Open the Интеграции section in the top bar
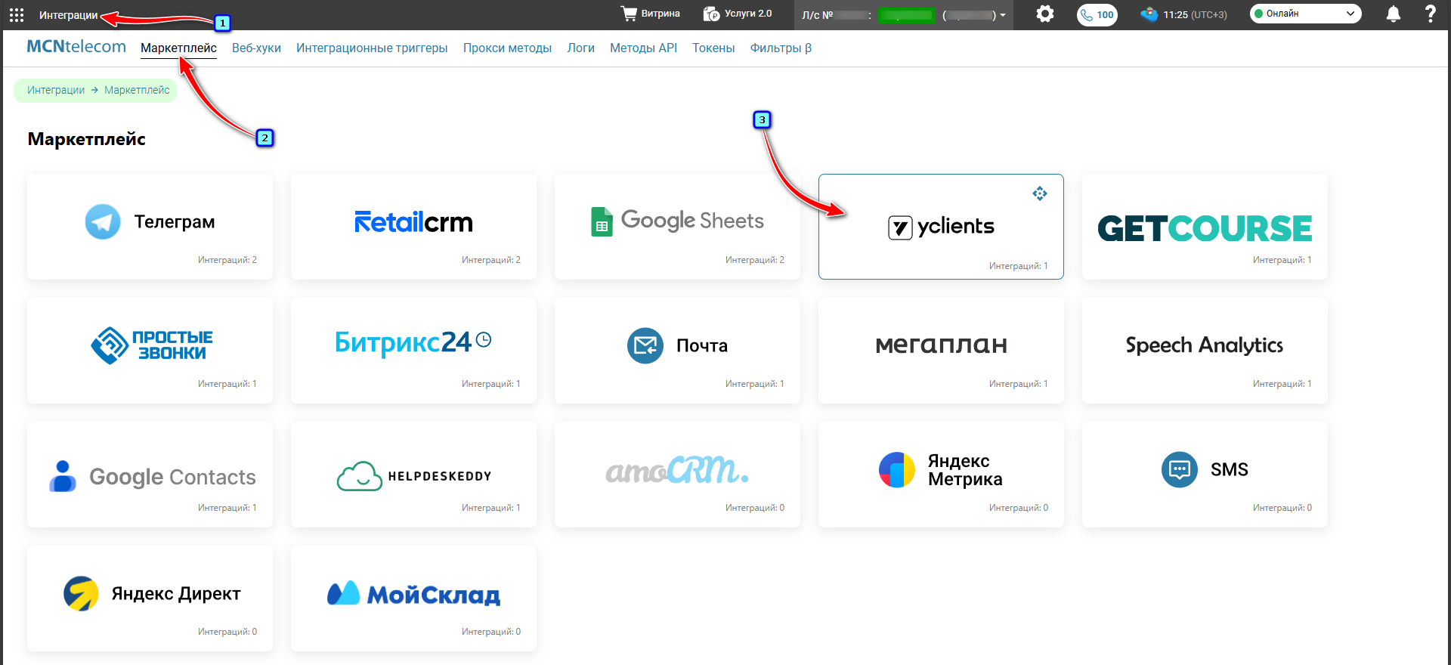1451x665 pixels. [68, 15]
